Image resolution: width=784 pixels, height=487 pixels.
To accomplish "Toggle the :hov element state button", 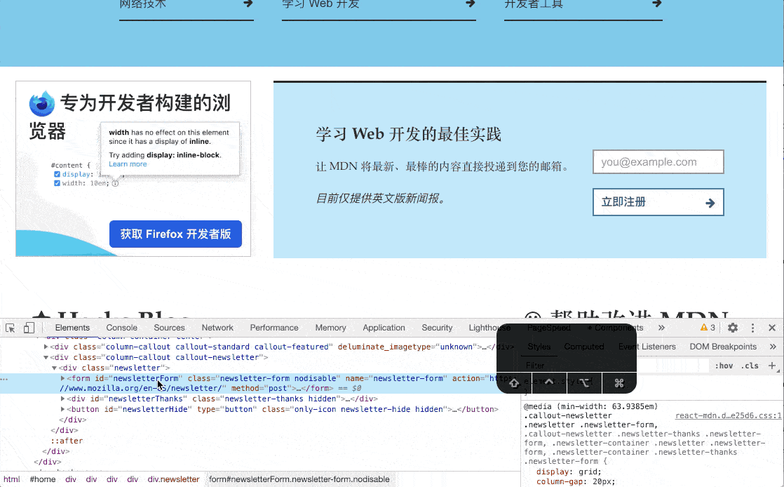I will pos(723,366).
